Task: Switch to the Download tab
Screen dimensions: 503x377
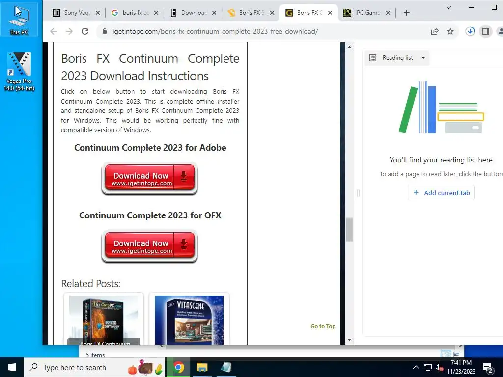Action: coord(194,13)
